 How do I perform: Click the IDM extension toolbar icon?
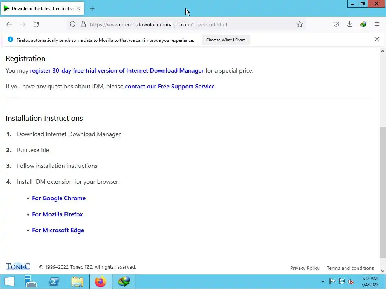[363, 24]
